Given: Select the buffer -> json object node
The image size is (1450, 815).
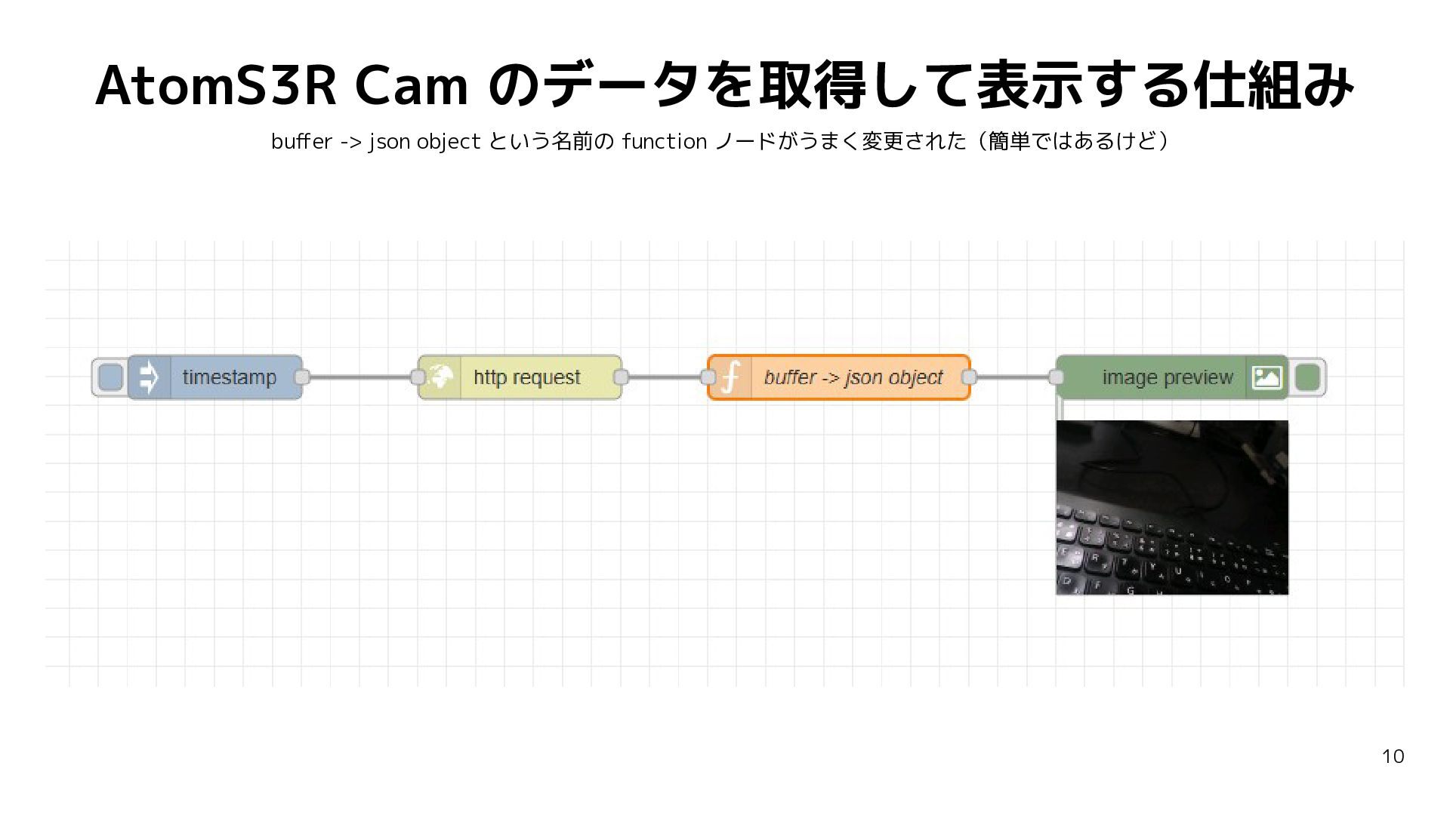Looking at the screenshot, I should 839,377.
